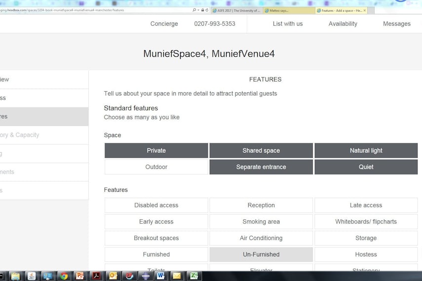
Task: Click the List with us link
Action: [x=288, y=24]
